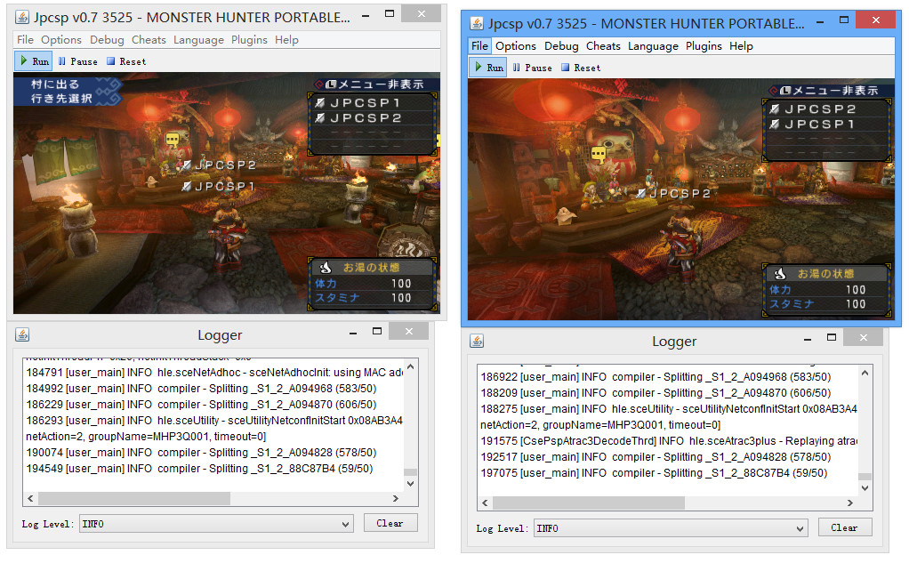Click the Clear button in the right Logger
The height and width of the screenshot is (563, 909).
click(845, 527)
